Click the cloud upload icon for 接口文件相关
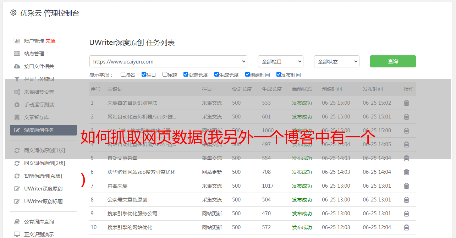Image resolution: width=456 pixels, height=238 pixels. coord(17,66)
